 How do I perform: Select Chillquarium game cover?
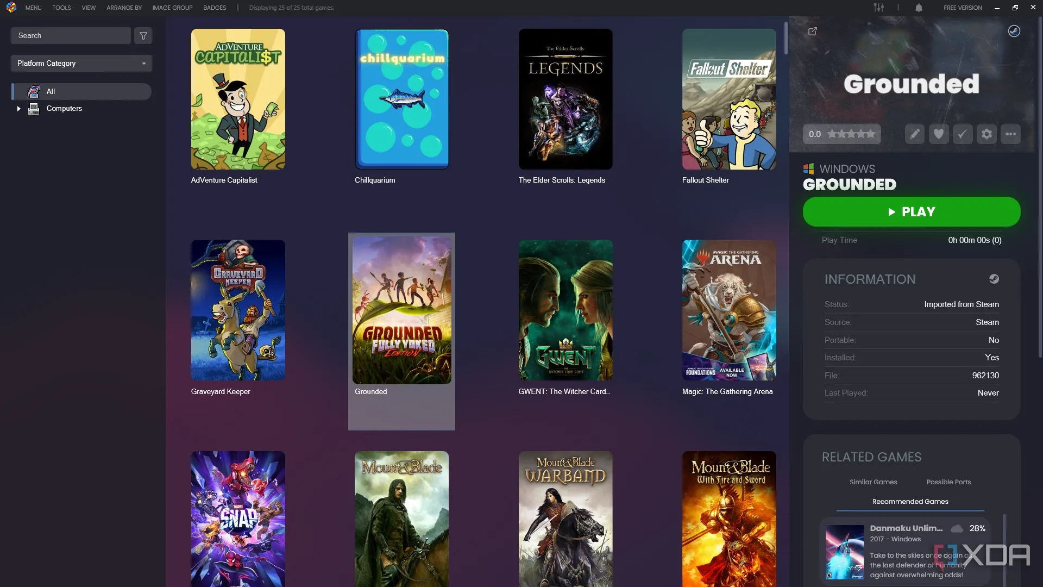tap(402, 99)
